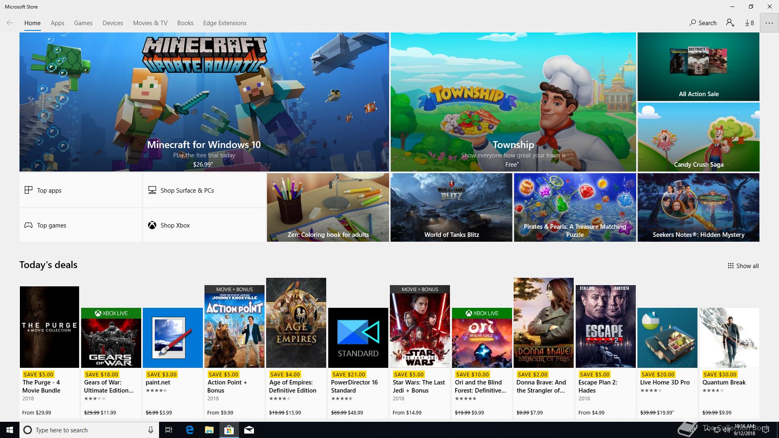Viewport: 779px width, 438px height.
Task: Switch to the Games tab
Action: click(x=83, y=23)
